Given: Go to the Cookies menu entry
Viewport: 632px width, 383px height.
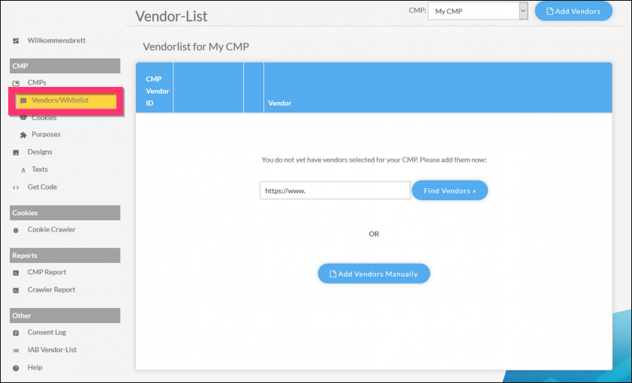Looking at the screenshot, I should coord(44,118).
